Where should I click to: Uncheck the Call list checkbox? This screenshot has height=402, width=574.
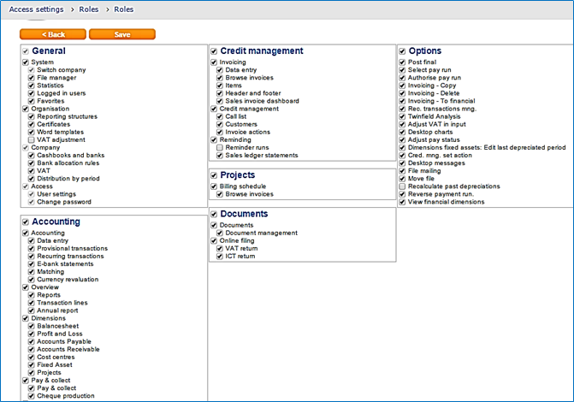[x=220, y=116]
